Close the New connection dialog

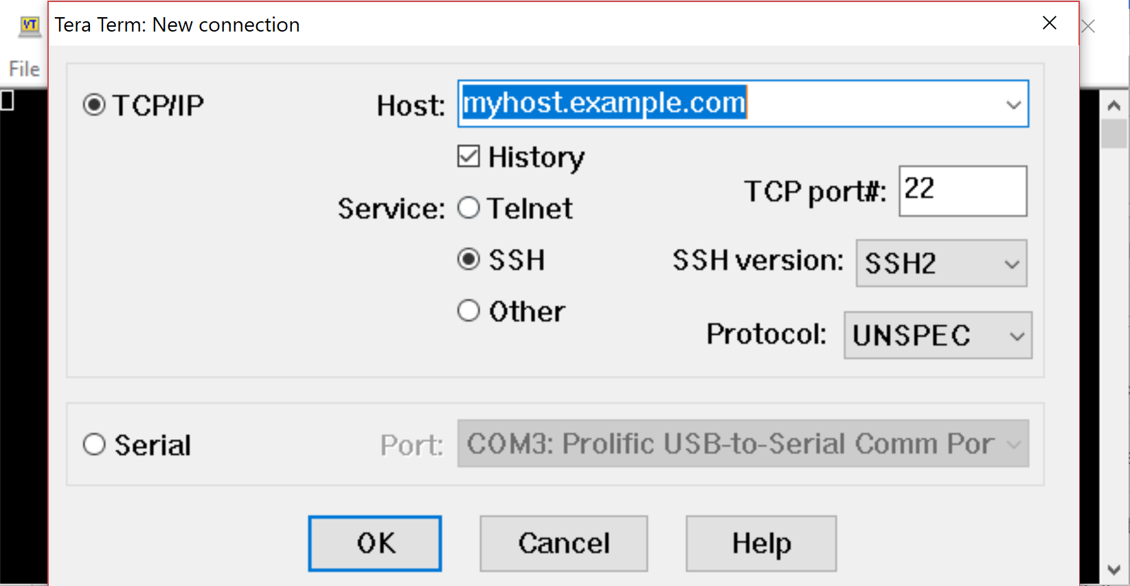coord(1049,23)
